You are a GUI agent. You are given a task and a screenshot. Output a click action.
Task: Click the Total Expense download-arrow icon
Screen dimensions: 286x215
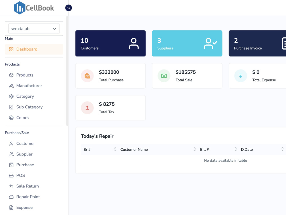[x=241, y=76]
